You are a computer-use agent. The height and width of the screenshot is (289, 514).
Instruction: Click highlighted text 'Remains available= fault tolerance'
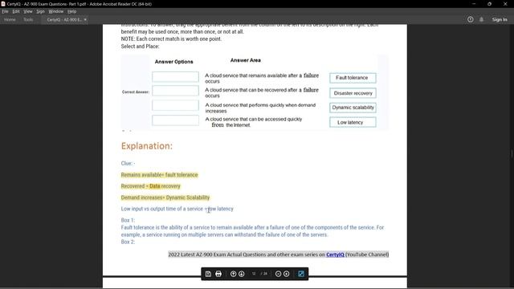point(159,175)
